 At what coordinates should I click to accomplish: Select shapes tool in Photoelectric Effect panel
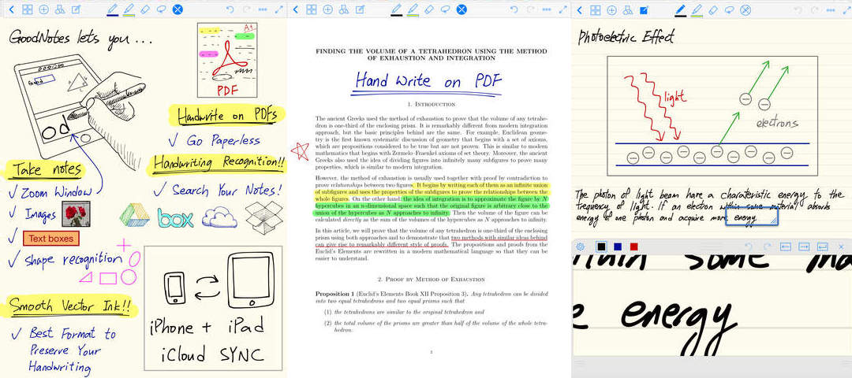point(628,9)
